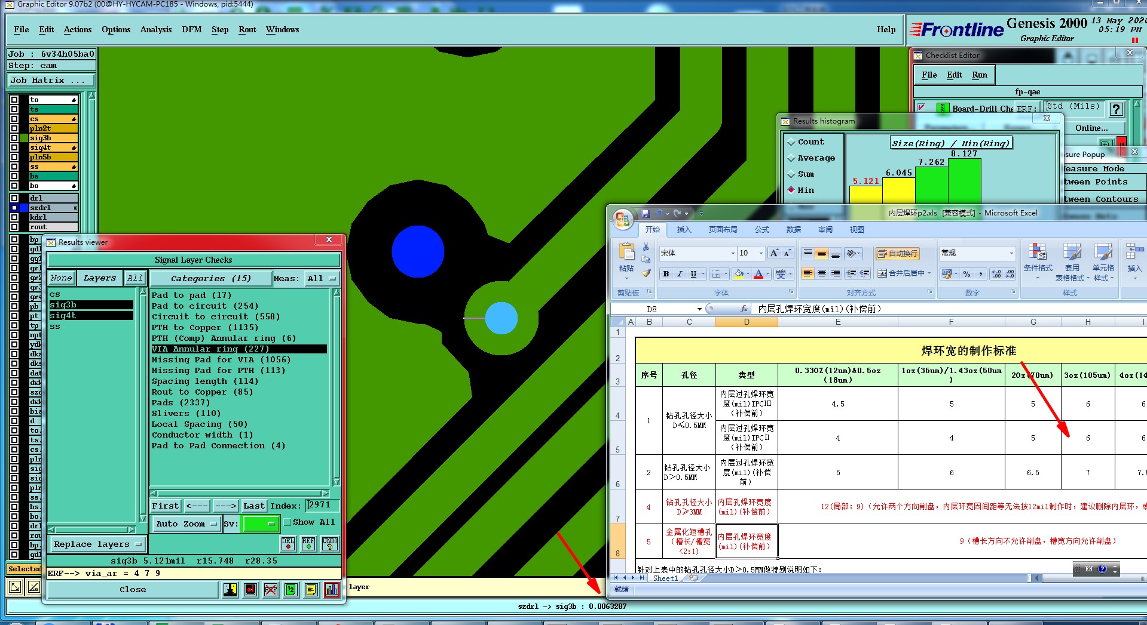
Task: Open the Analysis menu in Graphic Editor
Action: pos(156,30)
